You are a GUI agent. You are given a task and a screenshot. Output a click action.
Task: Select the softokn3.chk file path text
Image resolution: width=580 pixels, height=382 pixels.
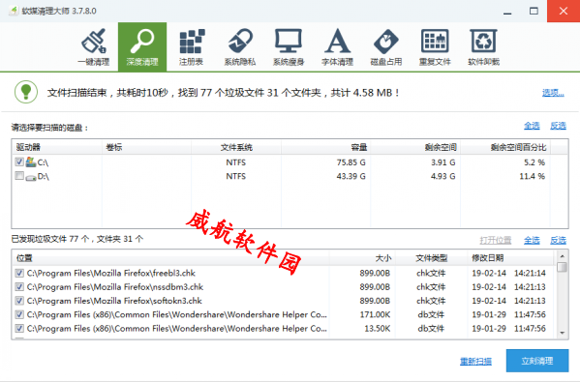[114, 301]
